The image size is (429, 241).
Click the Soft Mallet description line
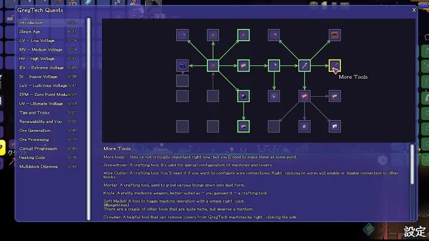click(x=174, y=201)
